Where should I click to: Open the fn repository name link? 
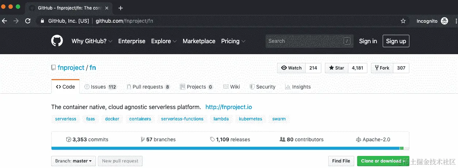pyautogui.click(x=93, y=68)
